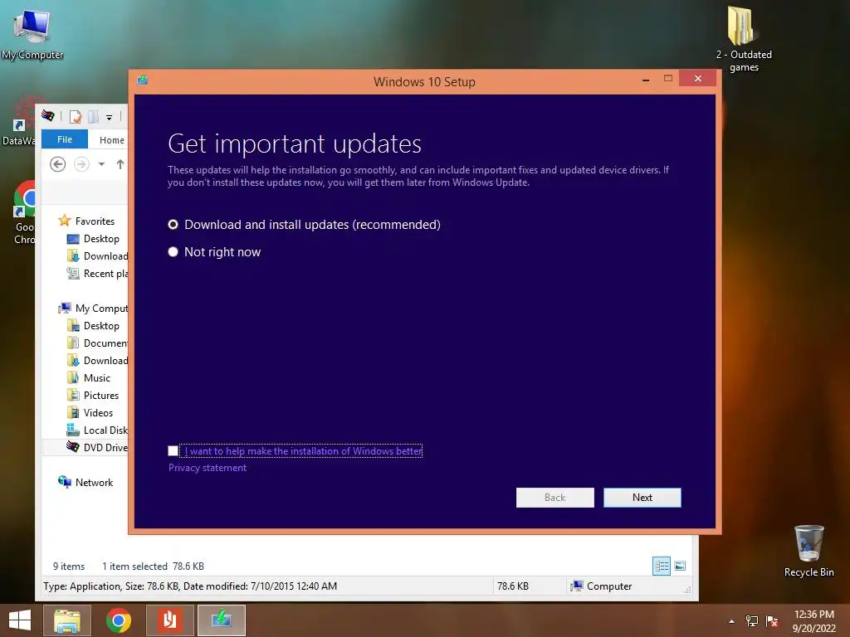This screenshot has width=850, height=637.
Task: Open File Explorer from the taskbar
Action: point(67,620)
